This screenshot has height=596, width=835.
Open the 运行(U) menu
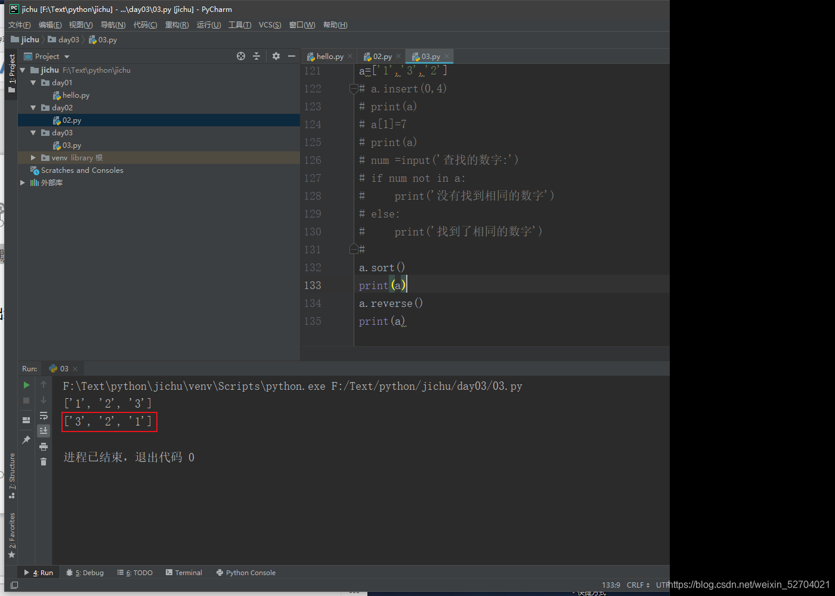209,25
